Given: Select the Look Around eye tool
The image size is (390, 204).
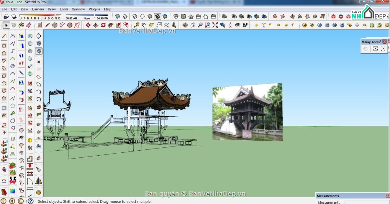Looking at the screenshot, I should [x=237, y=25].
